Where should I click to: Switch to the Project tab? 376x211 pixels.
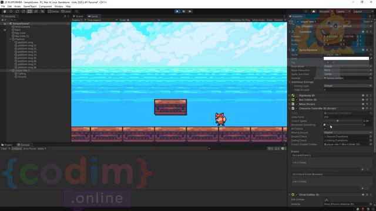[x=7, y=145]
